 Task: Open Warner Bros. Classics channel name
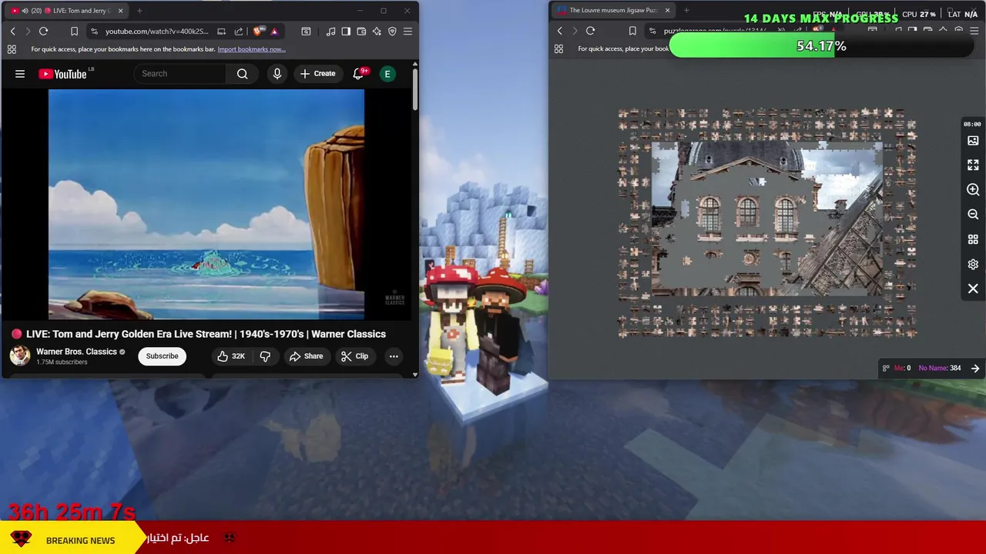click(x=76, y=352)
